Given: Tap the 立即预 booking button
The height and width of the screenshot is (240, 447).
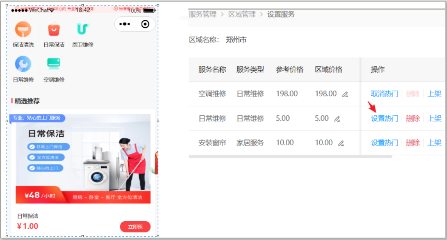Looking at the screenshot, I should pos(135,227).
